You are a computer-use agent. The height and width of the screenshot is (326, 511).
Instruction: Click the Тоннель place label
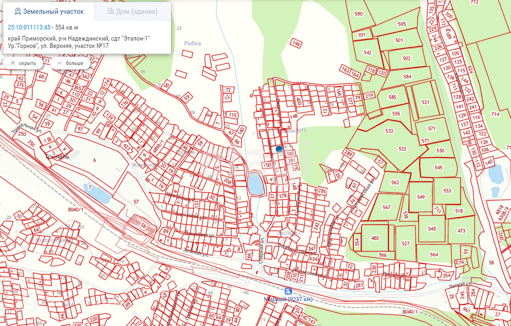[57, 157]
